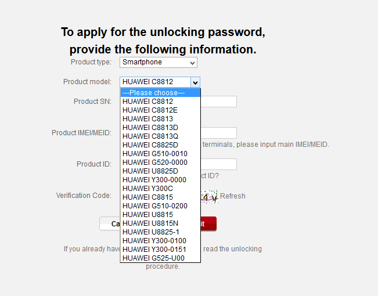Click the Product model dropdown arrow
The height and width of the screenshot is (296, 378).
[x=195, y=82]
